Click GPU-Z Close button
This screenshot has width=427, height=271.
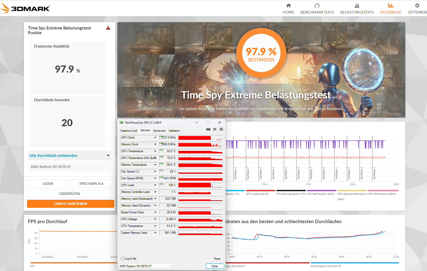click(215, 266)
